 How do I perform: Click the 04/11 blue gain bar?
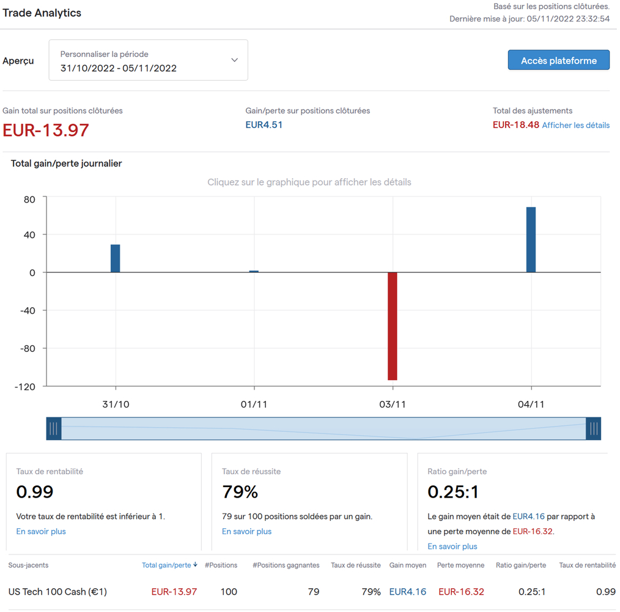point(531,239)
